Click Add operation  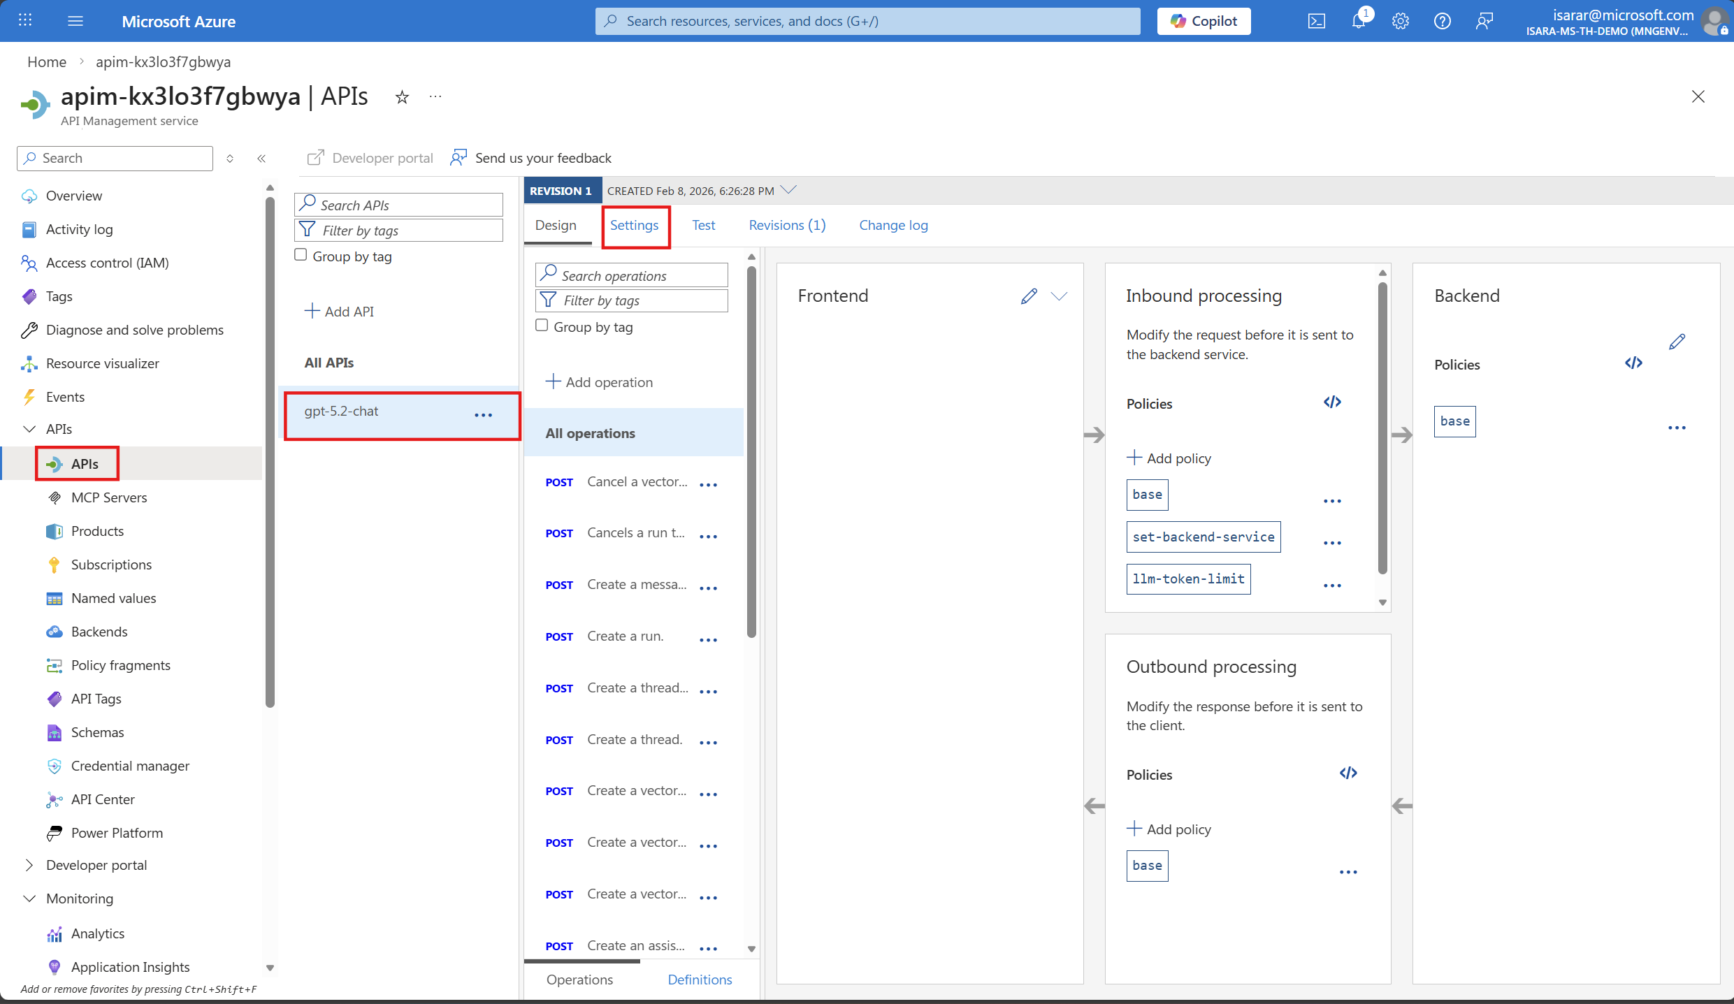600,382
